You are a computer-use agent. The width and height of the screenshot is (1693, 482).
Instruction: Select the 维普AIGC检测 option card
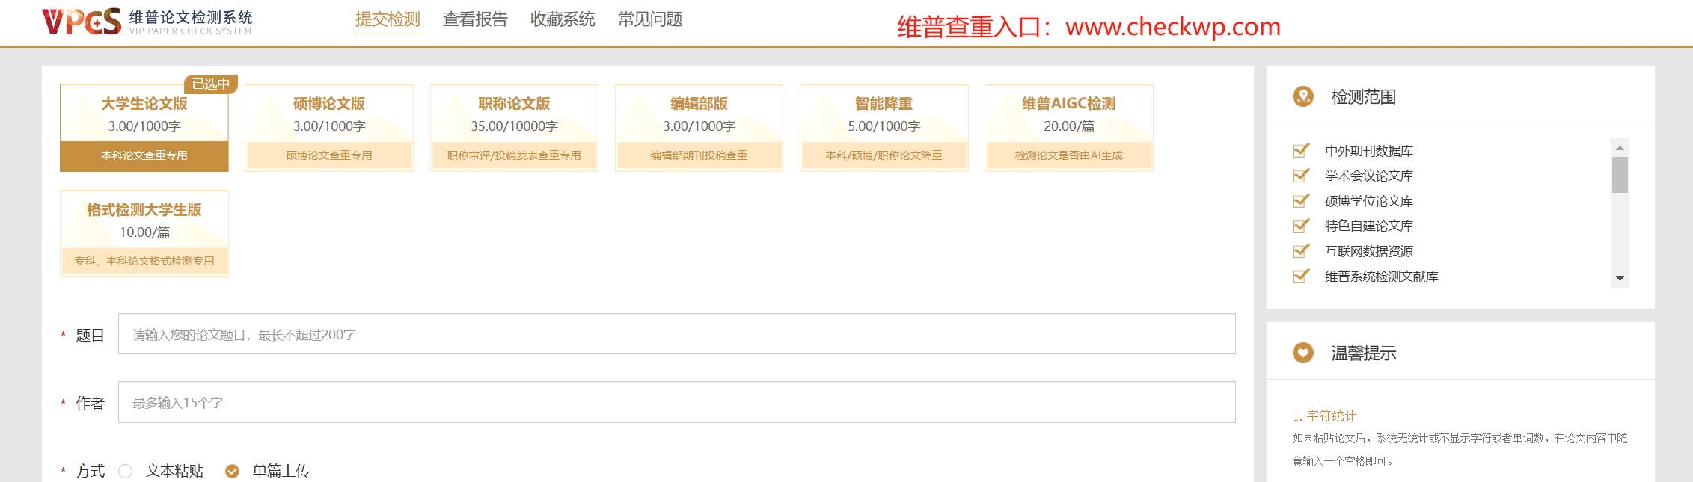(1068, 127)
